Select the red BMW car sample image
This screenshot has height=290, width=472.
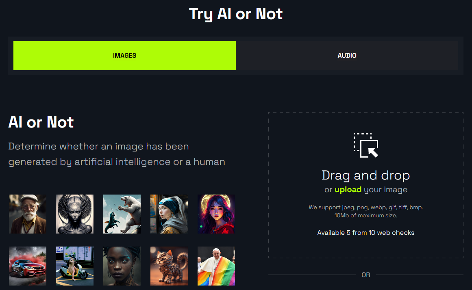[x=28, y=266]
